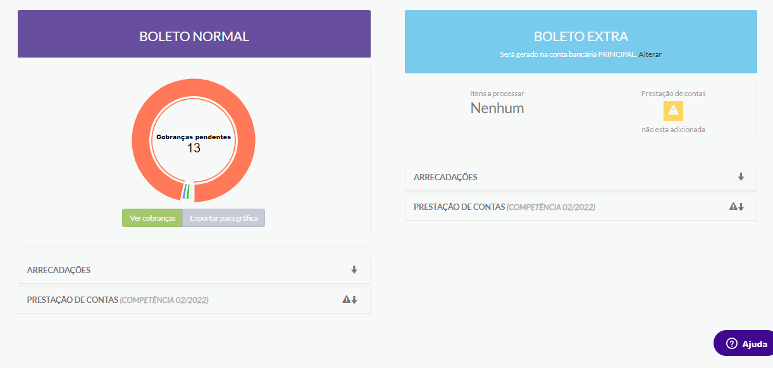Click the warning triangle on Boleto Extra's Prestação de Contas row
The image size is (773, 368).
coord(733,207)
